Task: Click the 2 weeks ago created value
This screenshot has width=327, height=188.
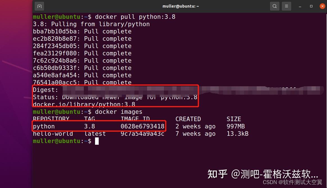Action: (195, 126)
